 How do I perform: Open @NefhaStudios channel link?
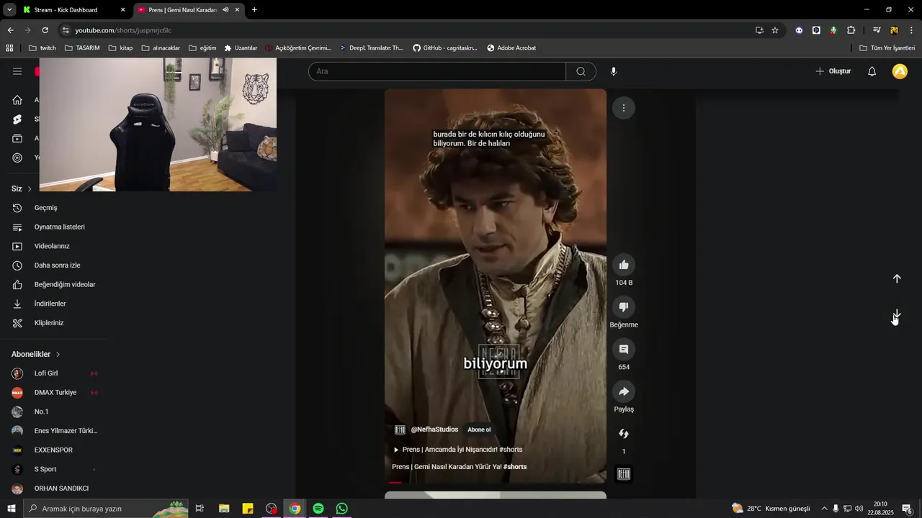pos(434,430)
